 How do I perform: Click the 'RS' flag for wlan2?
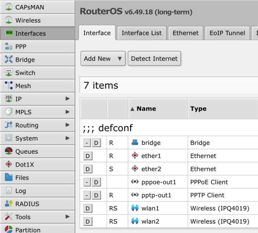click(113, 221)
